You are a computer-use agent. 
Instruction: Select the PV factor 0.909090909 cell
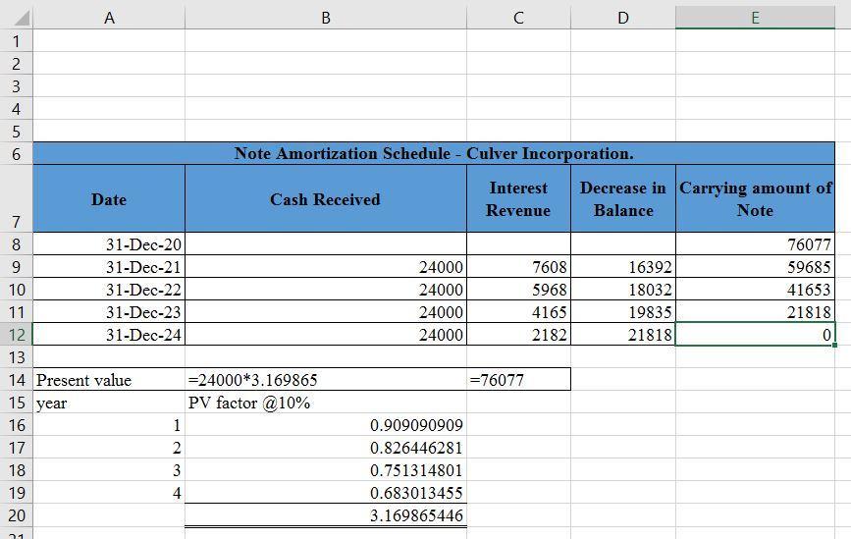[x=326, y=425]
